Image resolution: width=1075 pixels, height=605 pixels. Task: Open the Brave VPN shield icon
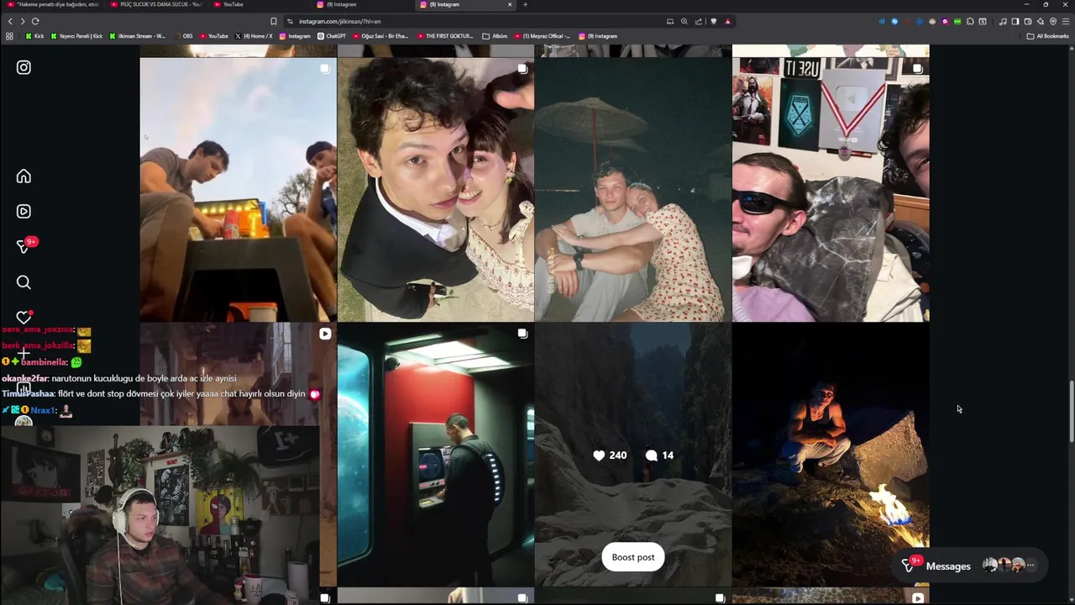point(1053,21)
